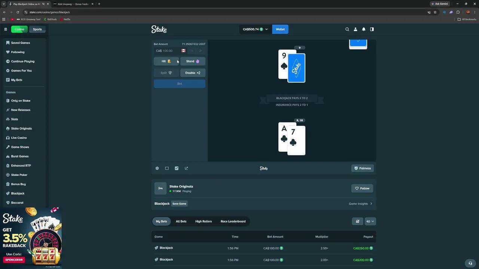The height and width of the screenshot is (269, 479).
Task: Open live stats chart icon
Action: click(177, 168)
